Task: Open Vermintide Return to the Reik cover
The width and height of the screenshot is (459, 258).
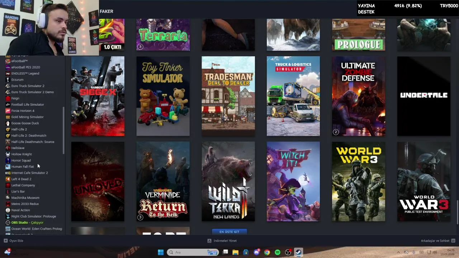Action: [x=163, y=181]
